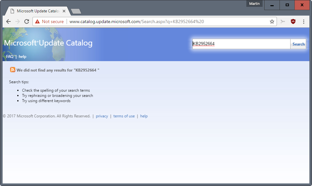Click the address bar URL
312x186 pixels.
click(x=136, y=21)
